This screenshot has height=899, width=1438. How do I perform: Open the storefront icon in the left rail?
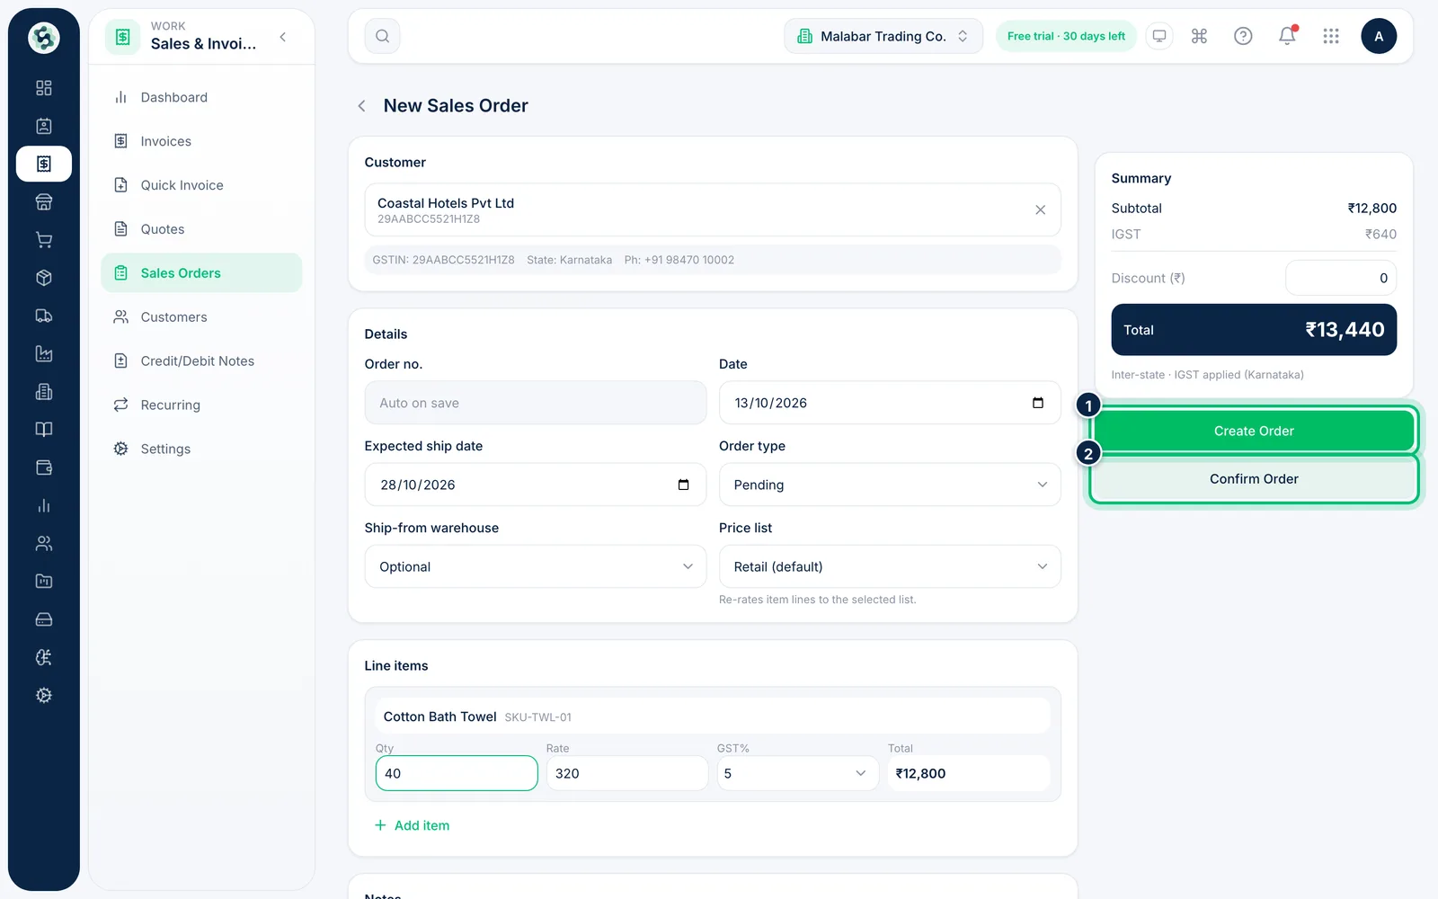coord(44,202)
